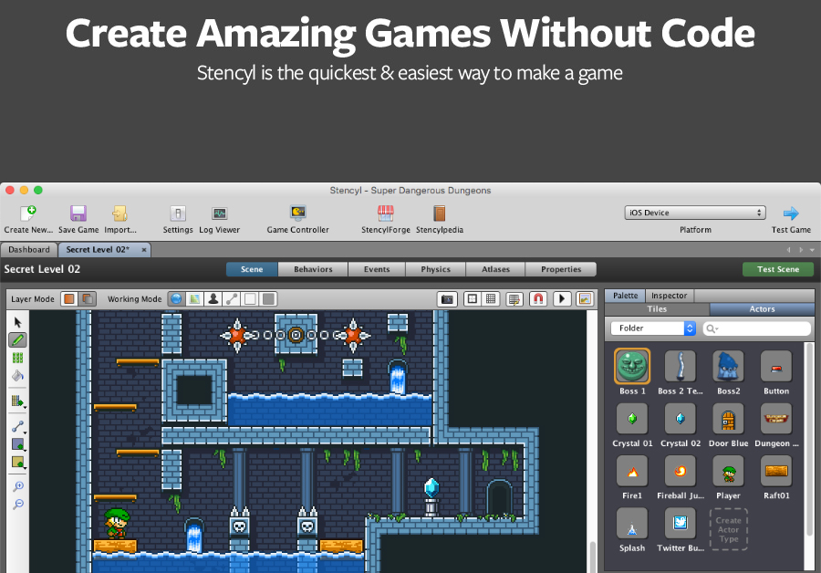Select the Player actor thumbnail
This screenshot has height=573, width=821.
(x=728, y=473)
